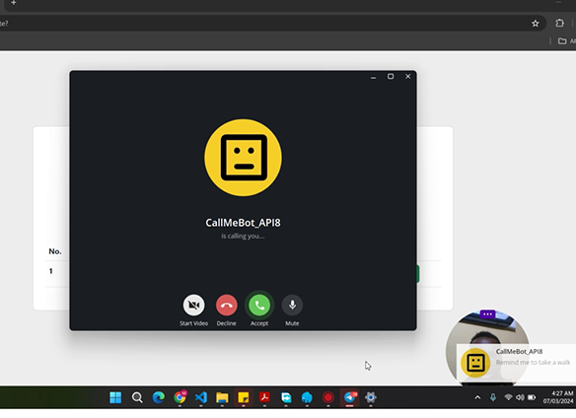Click the microphone tray icon
Viewport: 576px width, 418px height.
click(493, 397)
